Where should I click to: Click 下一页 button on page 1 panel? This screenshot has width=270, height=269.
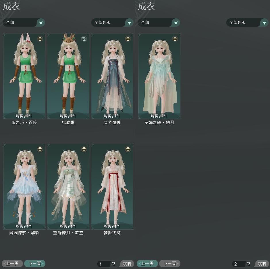[x=35, y=264]
